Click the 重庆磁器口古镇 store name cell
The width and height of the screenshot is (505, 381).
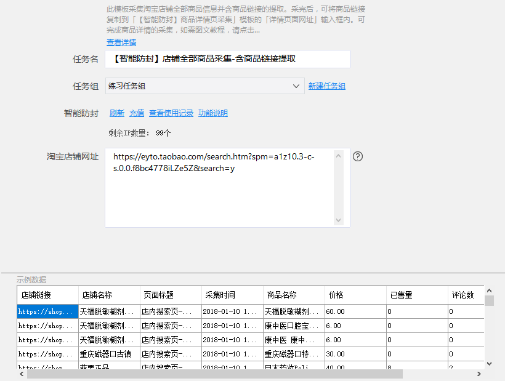point(109,354)
